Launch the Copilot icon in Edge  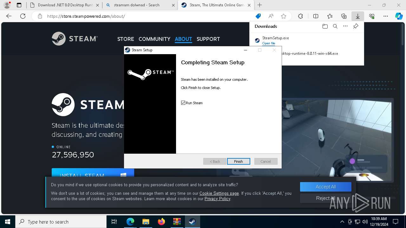399,16
